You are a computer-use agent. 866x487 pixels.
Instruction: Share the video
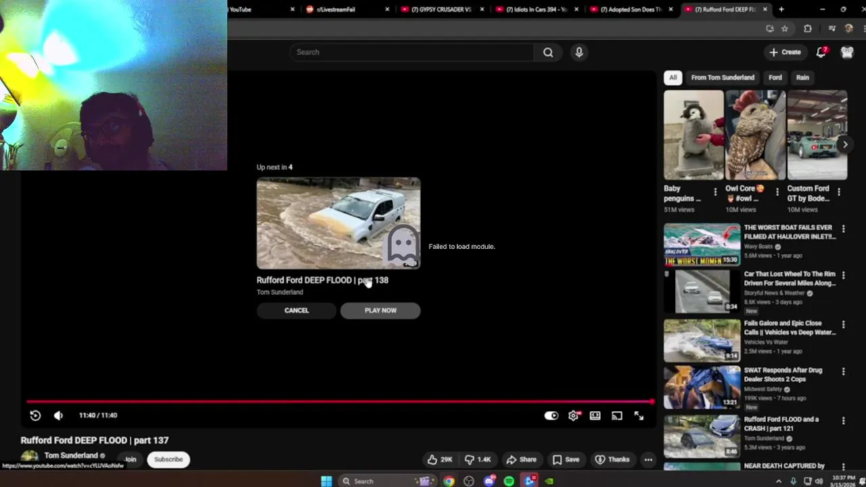522,459
